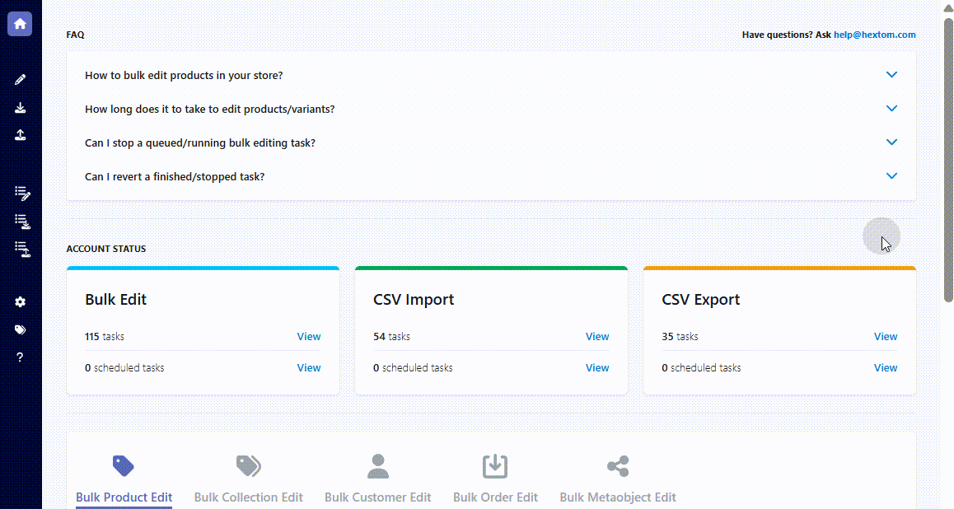This screenshot has height=509, width=954.
Task: Click the vertical page scrollbar
Action: 948,159
